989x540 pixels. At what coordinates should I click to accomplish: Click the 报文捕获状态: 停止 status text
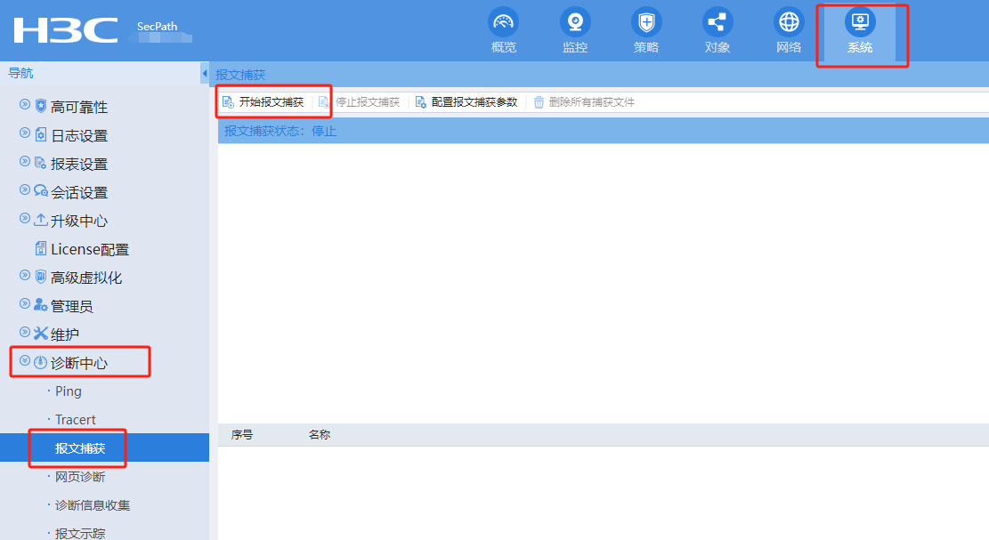point(280,131)
